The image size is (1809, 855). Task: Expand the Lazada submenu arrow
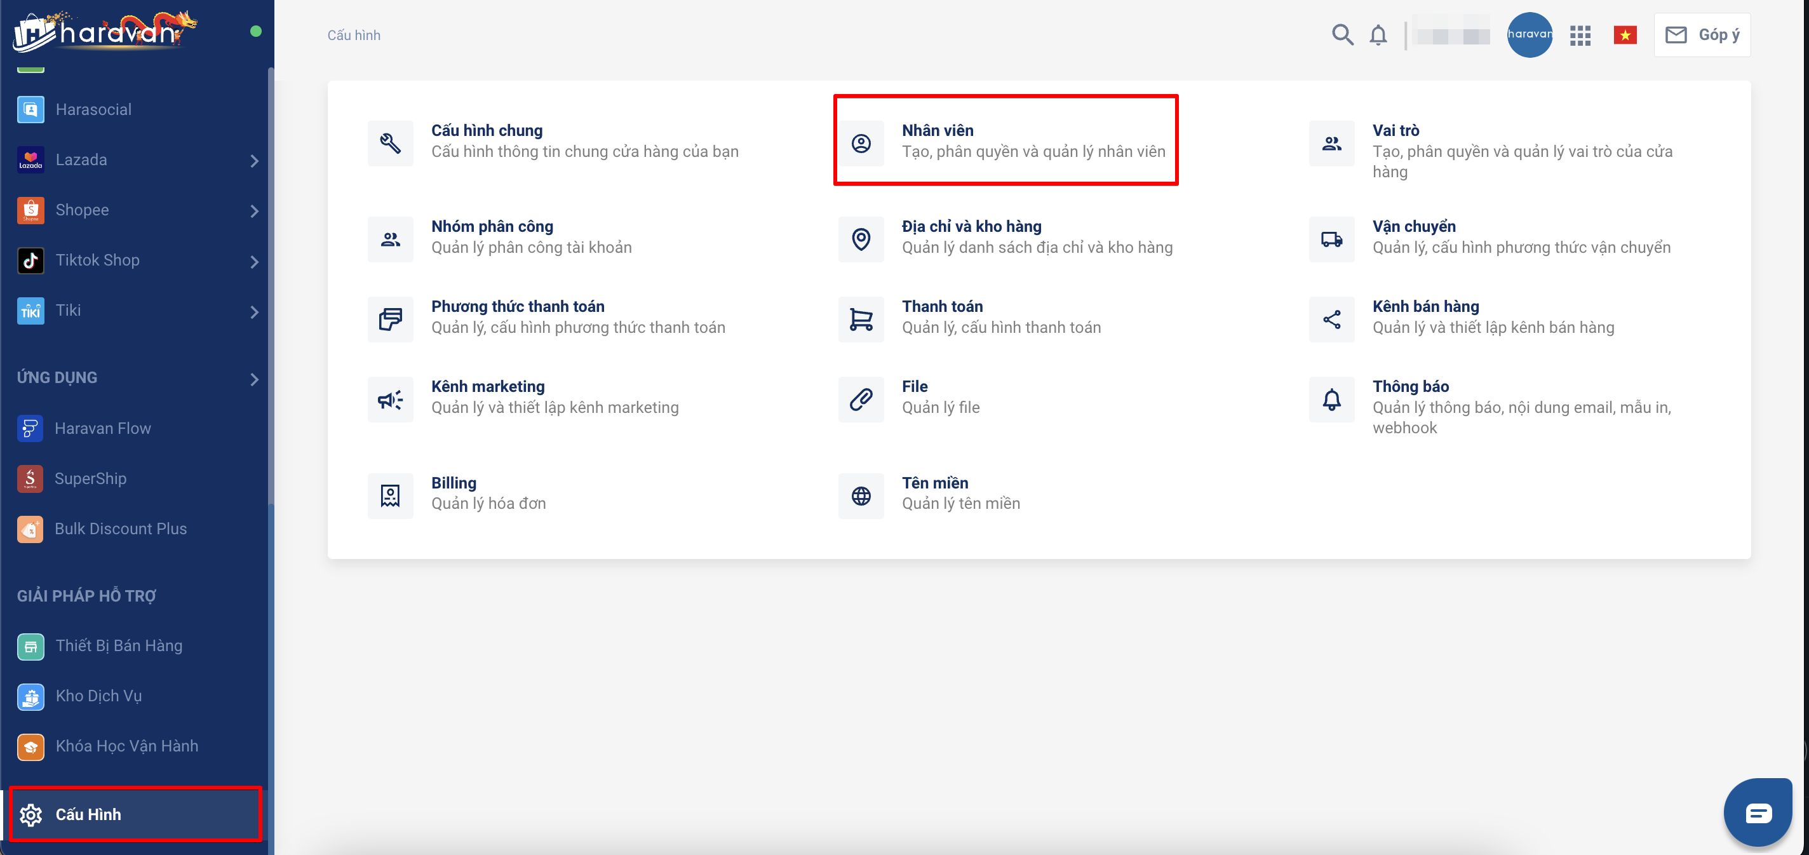click(x=254, y=161)
